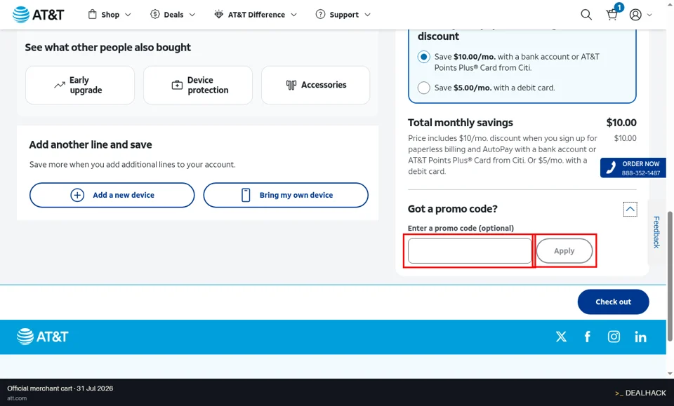Open the Deals menu
The image size is (674, 406).
coord(173,15)
